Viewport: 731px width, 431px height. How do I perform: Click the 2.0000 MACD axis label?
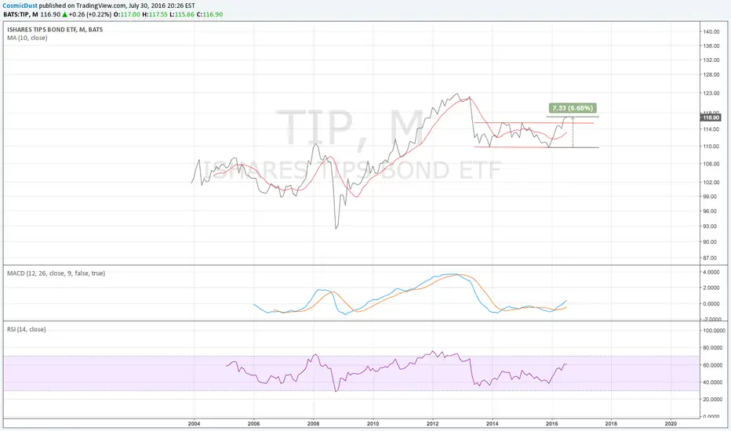pos(711,288)
